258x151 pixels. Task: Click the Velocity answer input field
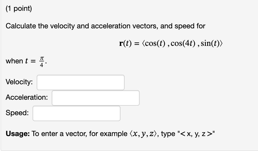(x=80, y=82)
